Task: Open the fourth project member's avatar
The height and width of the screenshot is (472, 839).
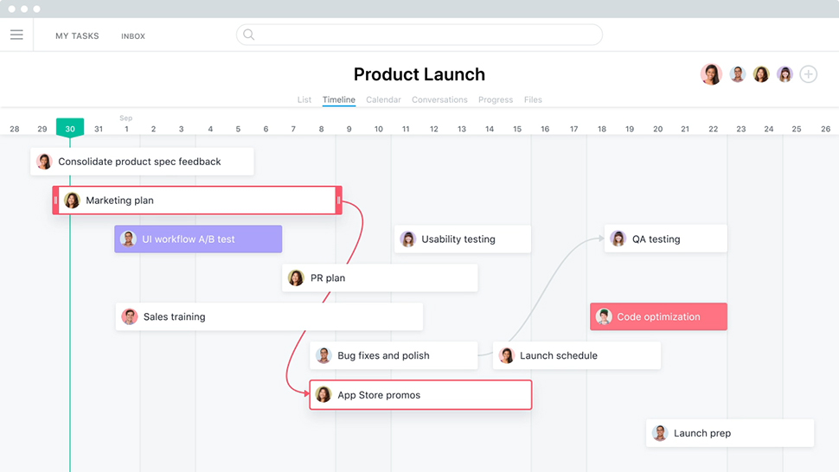Action: tap(785, 74)
